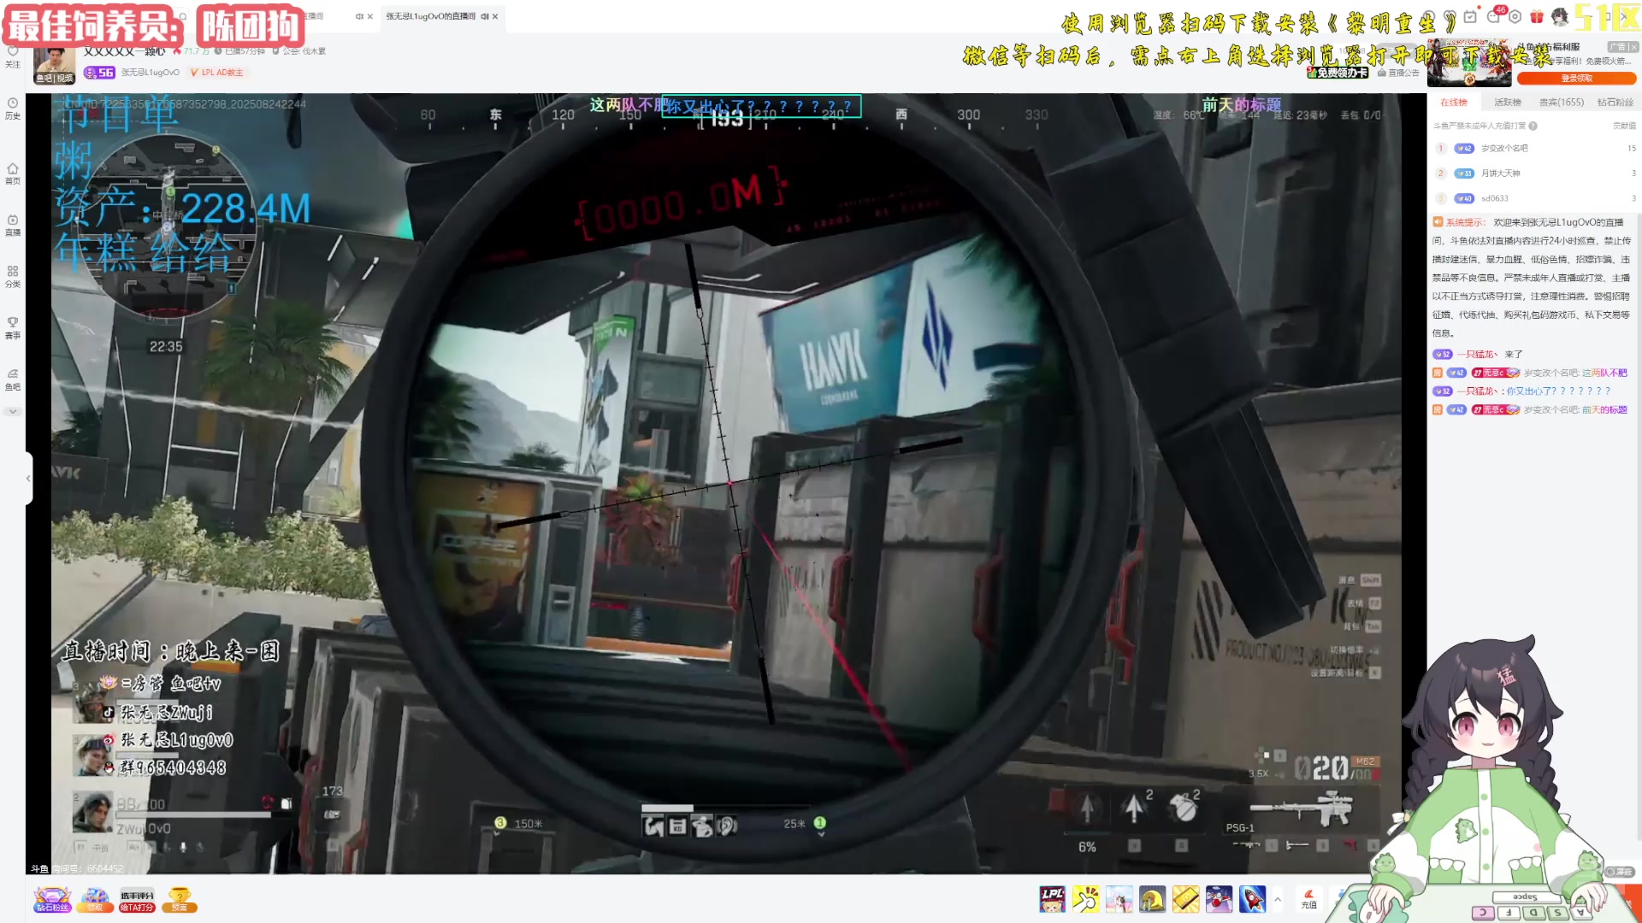The width and height of the screenshot is (1642, 923).
Task: Select the yellow pointing-hand gift
Action: 1086,899
